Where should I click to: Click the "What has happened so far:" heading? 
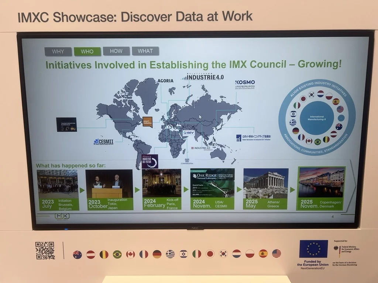71,165
